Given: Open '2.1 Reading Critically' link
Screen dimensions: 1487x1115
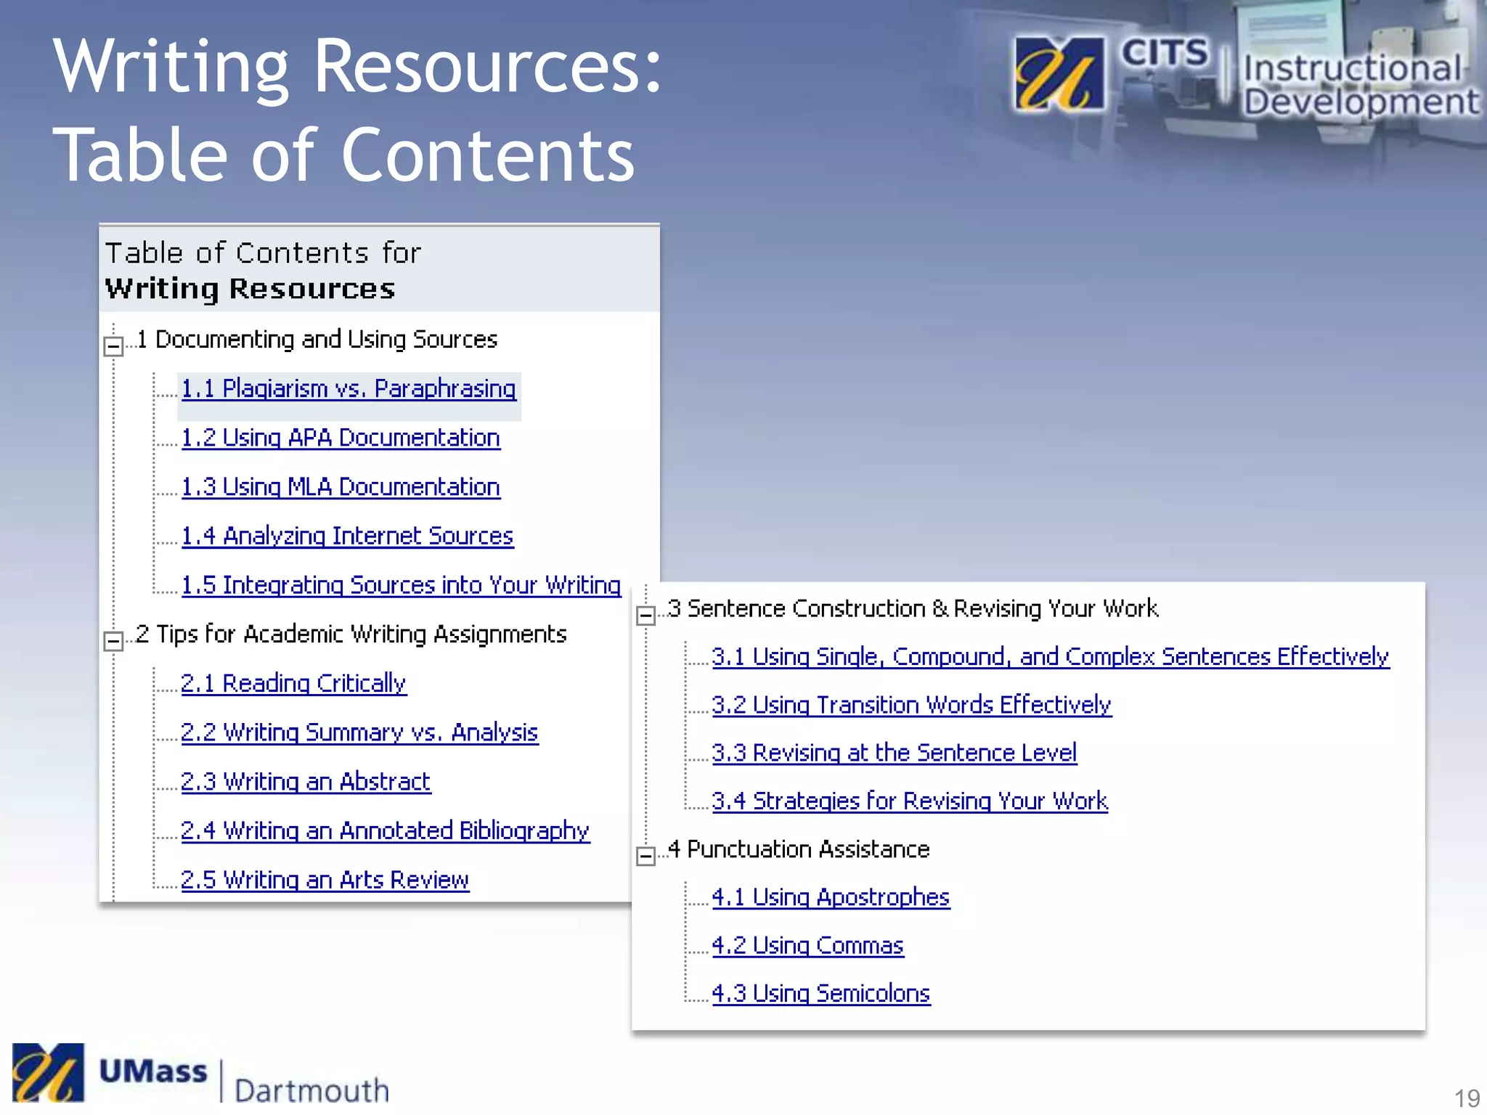Looking at the screenshot, I should (293, 683).
